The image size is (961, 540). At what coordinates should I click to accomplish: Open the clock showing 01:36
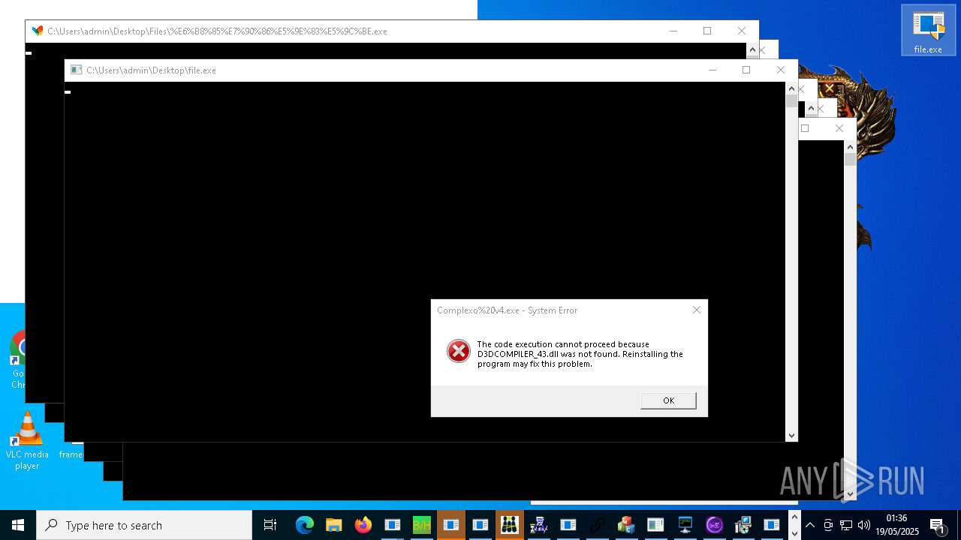tap(896, 525)
